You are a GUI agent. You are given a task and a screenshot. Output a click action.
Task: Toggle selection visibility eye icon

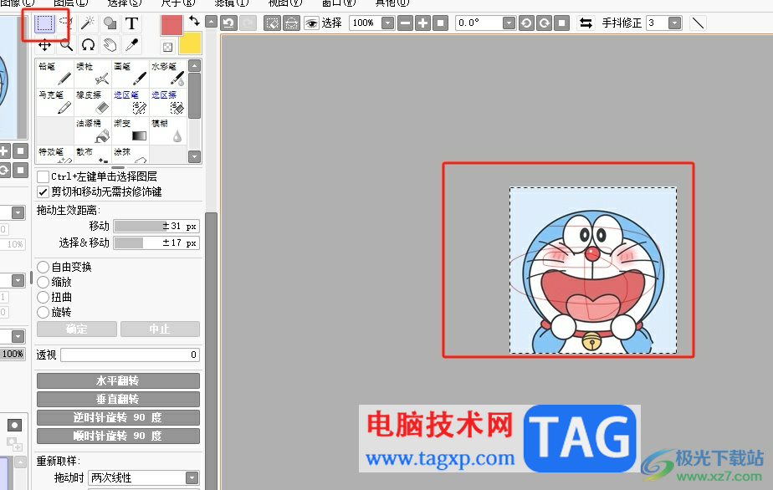(x=311, y=23)
